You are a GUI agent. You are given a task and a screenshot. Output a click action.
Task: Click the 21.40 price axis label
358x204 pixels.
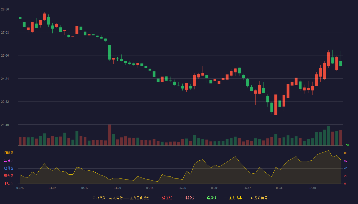[5, 125]
